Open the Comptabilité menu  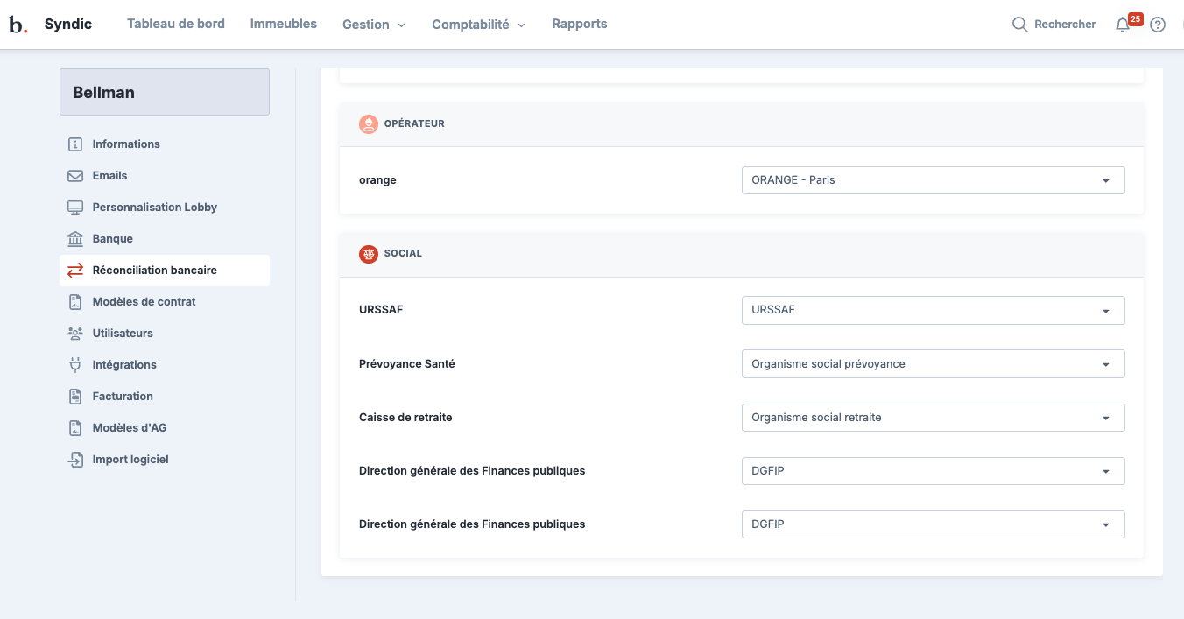click(x=478, y=25)
